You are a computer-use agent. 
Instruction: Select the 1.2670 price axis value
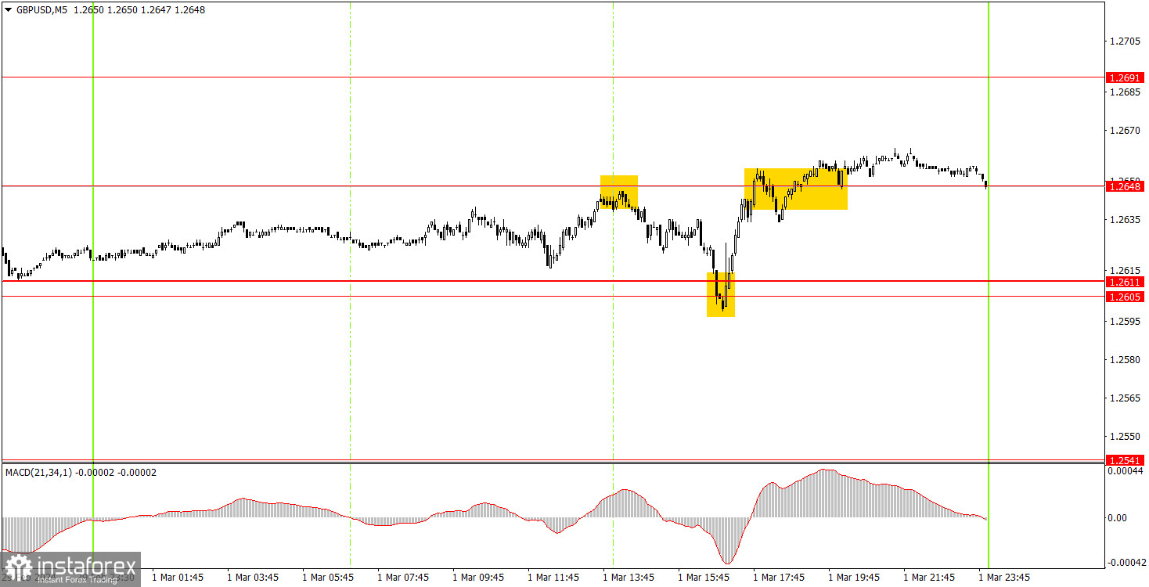[1126, 130]
